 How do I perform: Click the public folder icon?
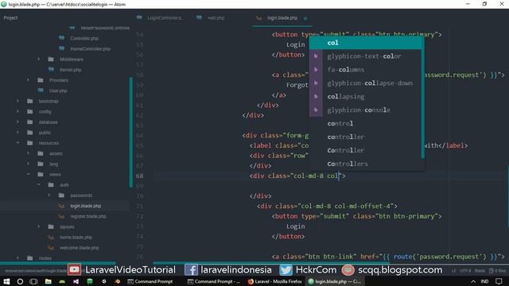[x=30, y=133]
